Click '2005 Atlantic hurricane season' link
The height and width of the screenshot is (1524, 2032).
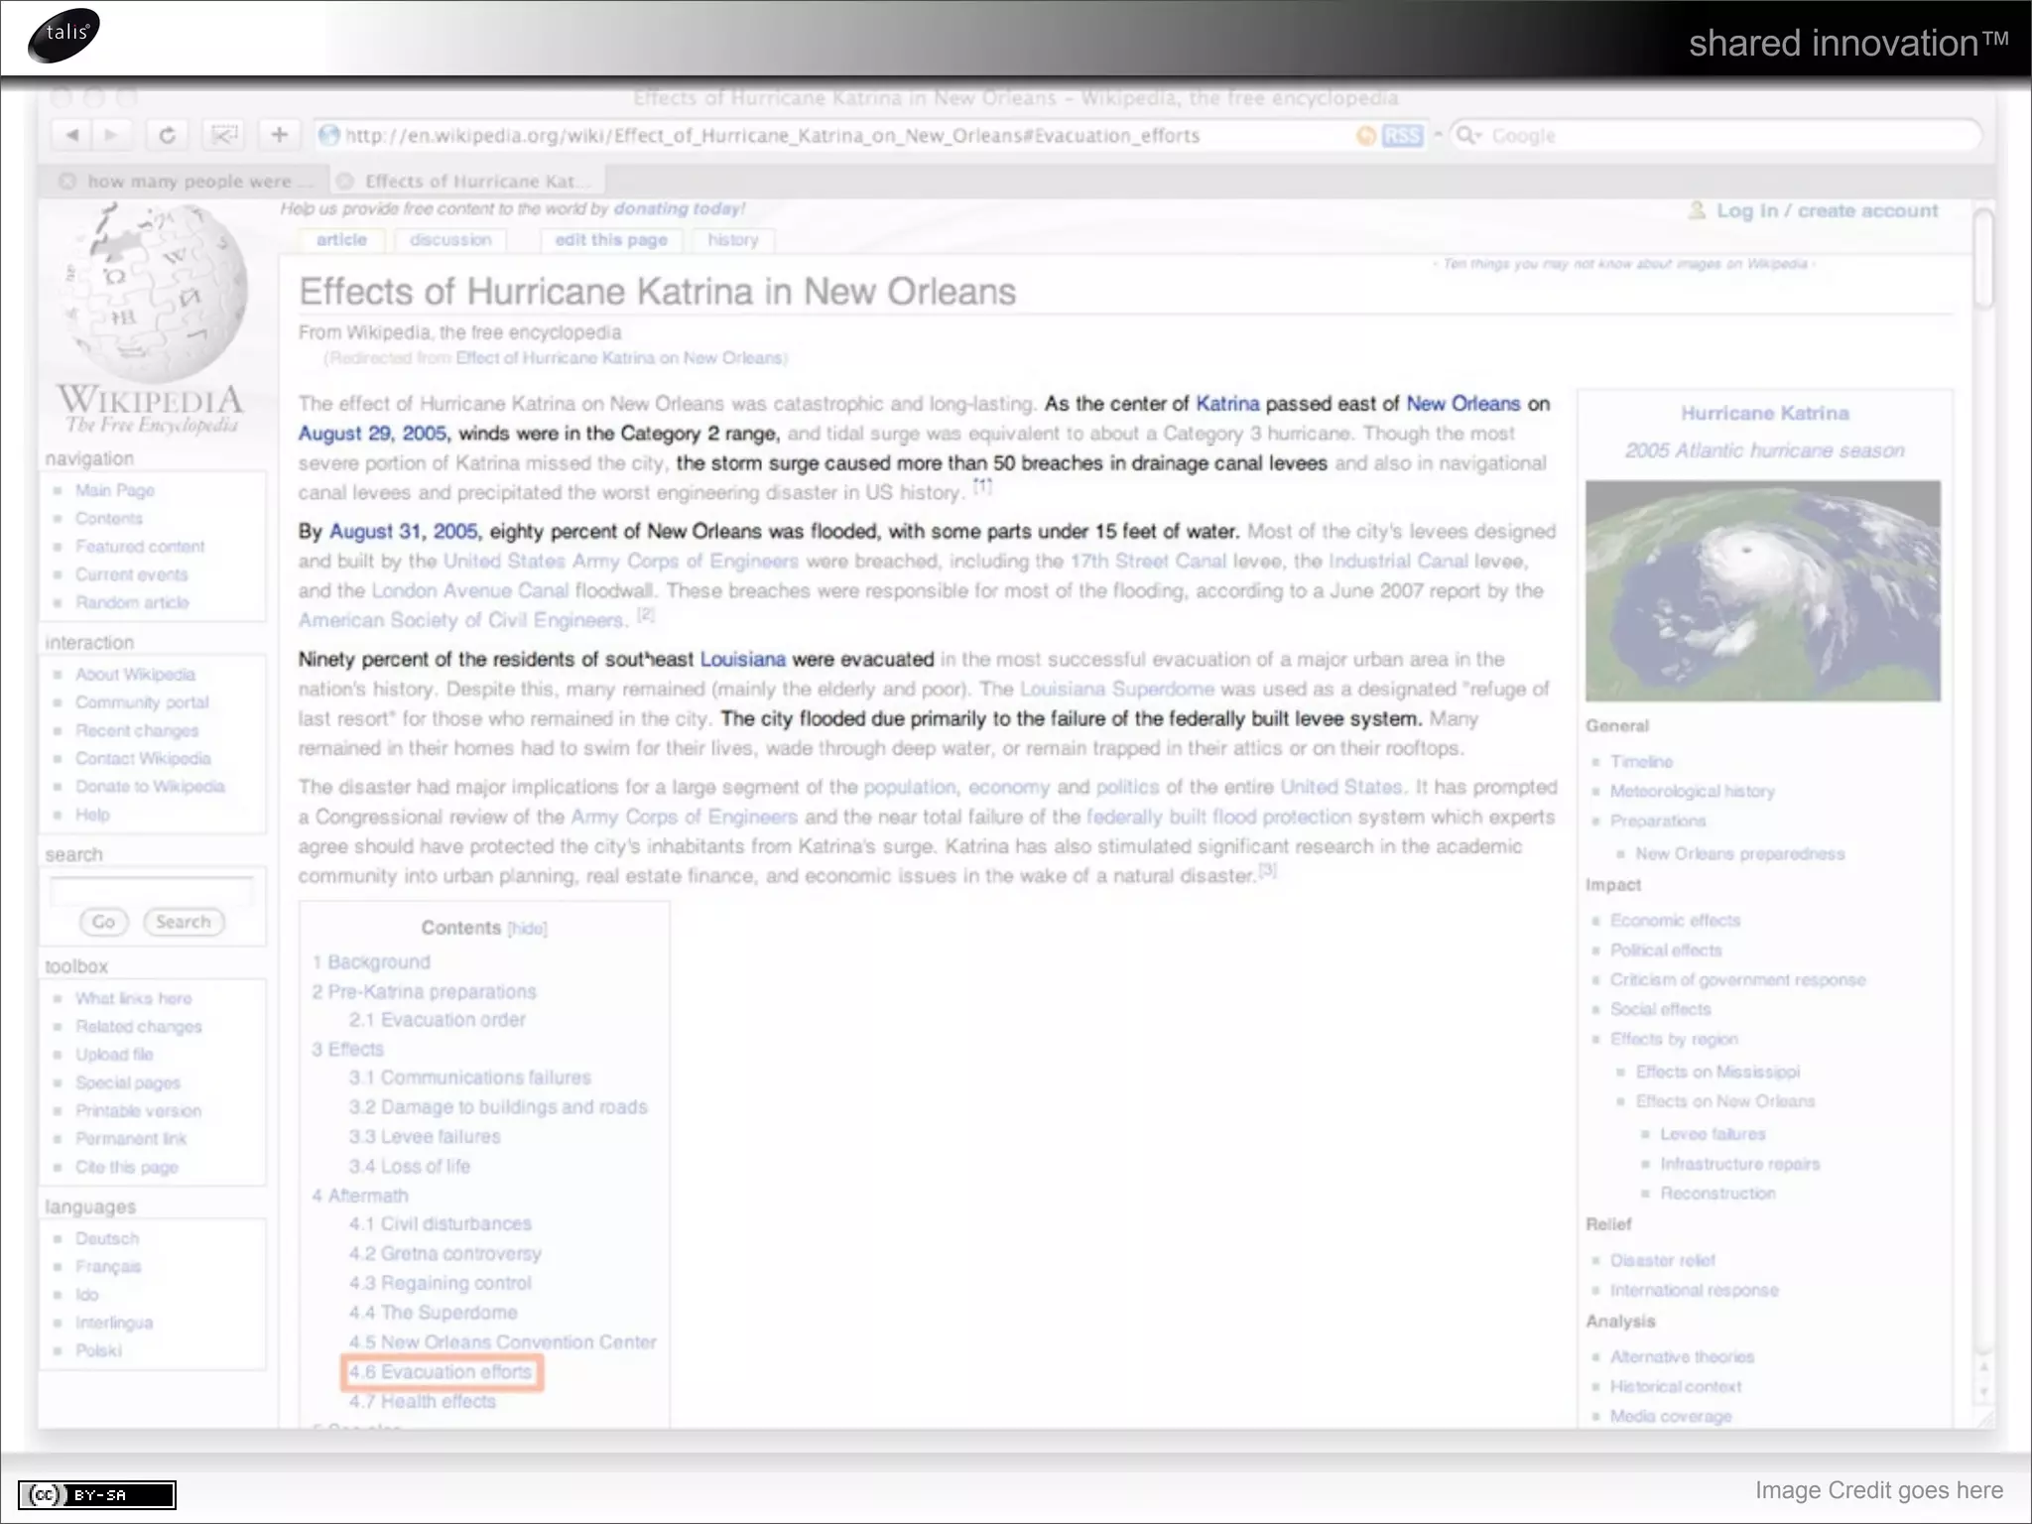[x=1764, y=450]
